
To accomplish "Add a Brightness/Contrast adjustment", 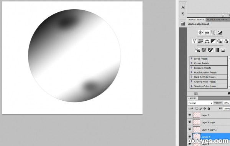I will coord(200,33).
